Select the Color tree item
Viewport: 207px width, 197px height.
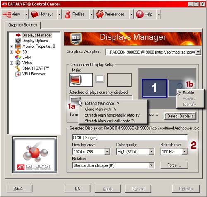coord(26,57)
